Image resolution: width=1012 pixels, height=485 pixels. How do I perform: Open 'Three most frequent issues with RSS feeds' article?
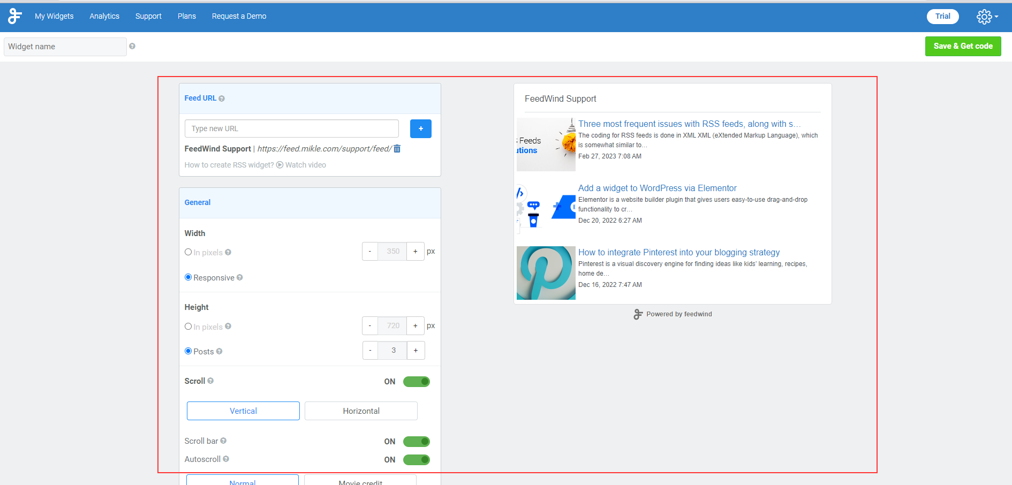(690, 124)
